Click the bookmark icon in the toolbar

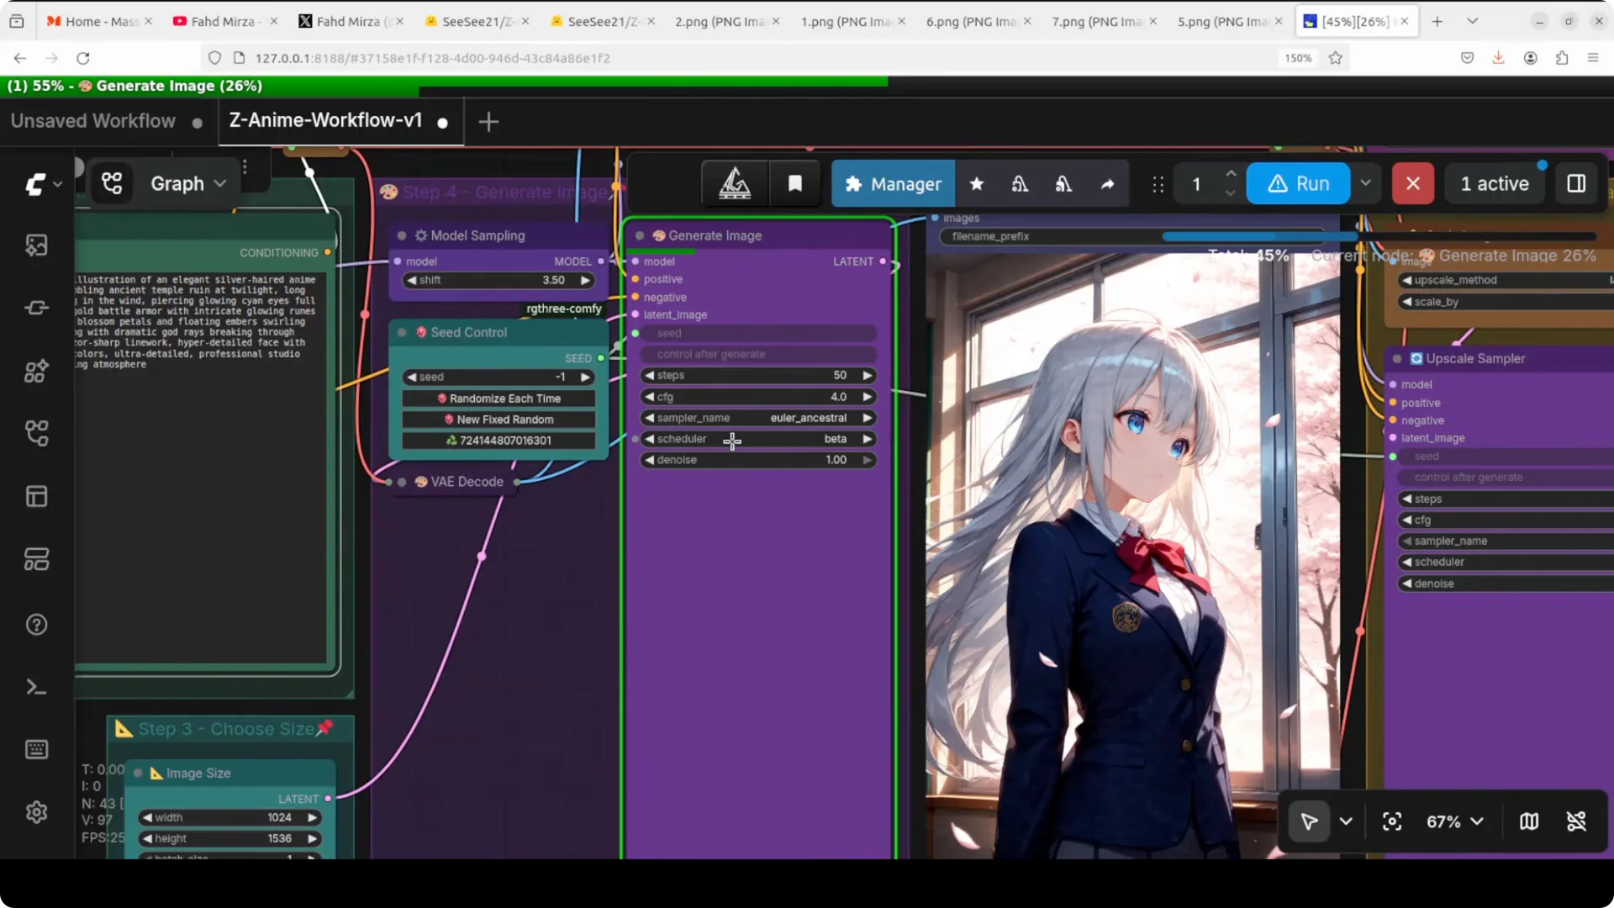click(x=794, y=183)
